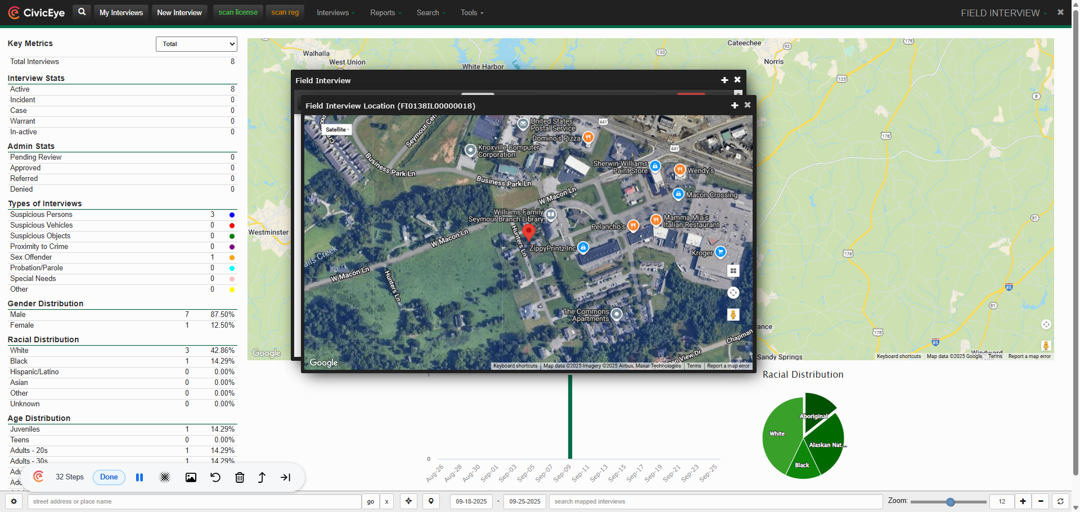Screen dimensions: 1080x512
Task: Open the Satellite map type dropdown
Action: click(337, 129)
